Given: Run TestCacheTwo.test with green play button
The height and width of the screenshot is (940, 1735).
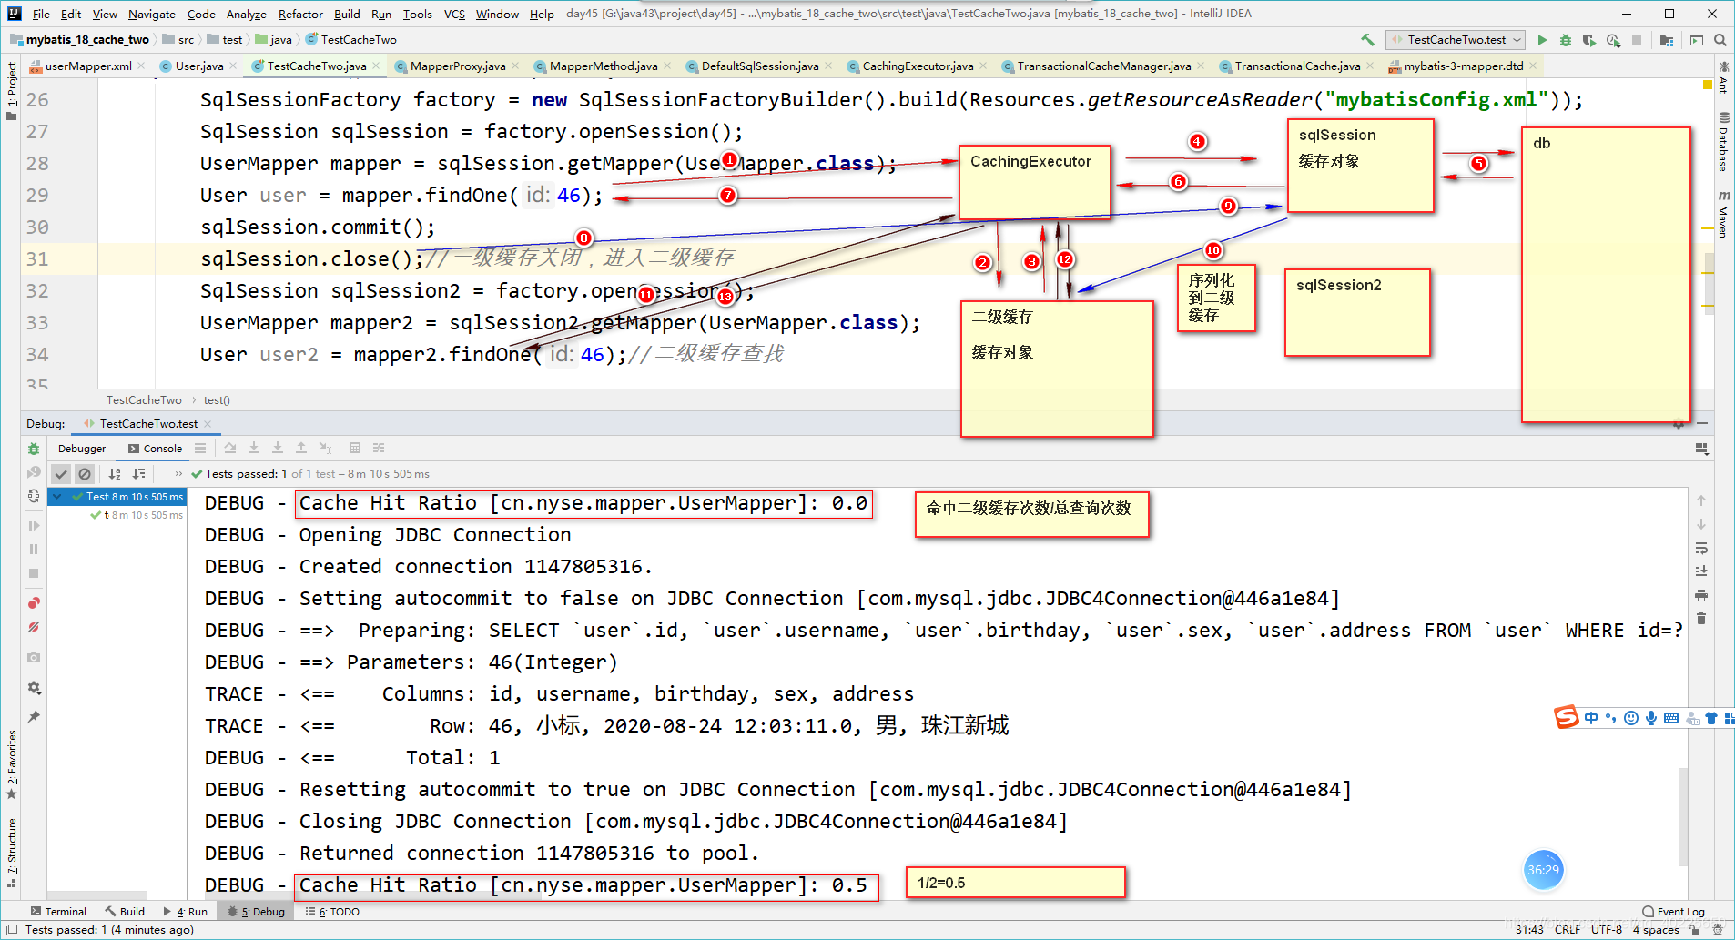Looking at the screenshot, I should [x=1542, y=40].
